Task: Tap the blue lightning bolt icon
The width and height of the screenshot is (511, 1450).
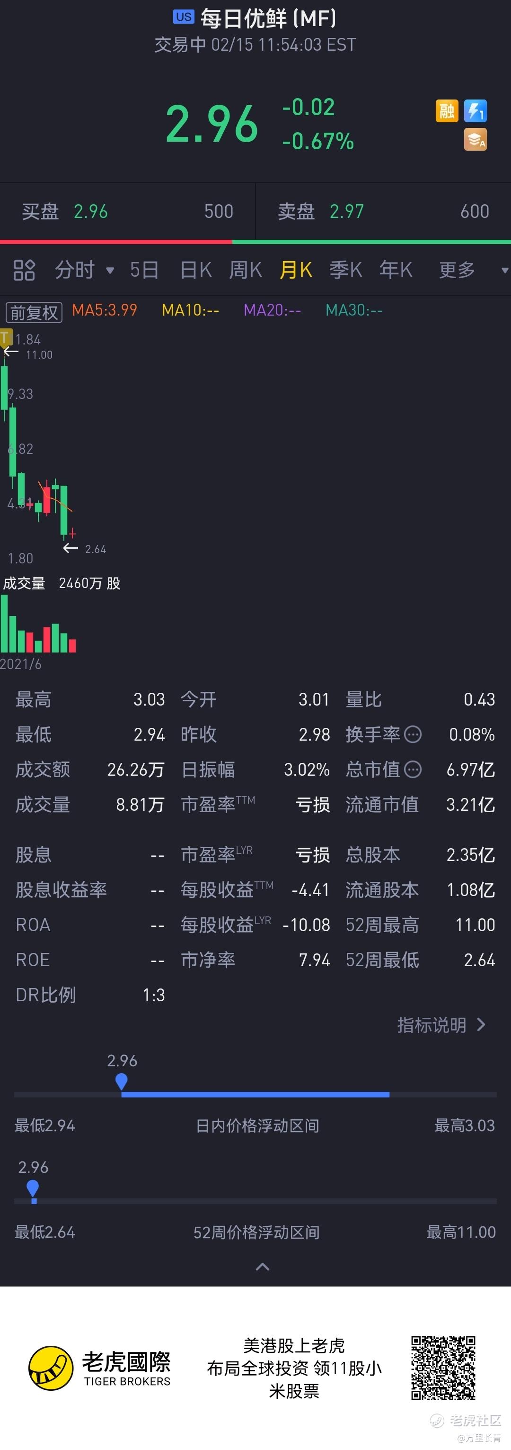Action: pos(475,111)
